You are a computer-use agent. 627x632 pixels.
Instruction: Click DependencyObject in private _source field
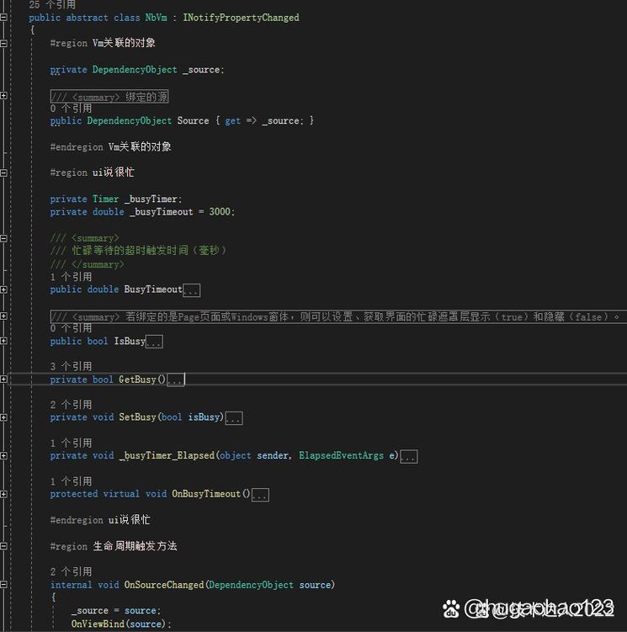tap(135, 70)
